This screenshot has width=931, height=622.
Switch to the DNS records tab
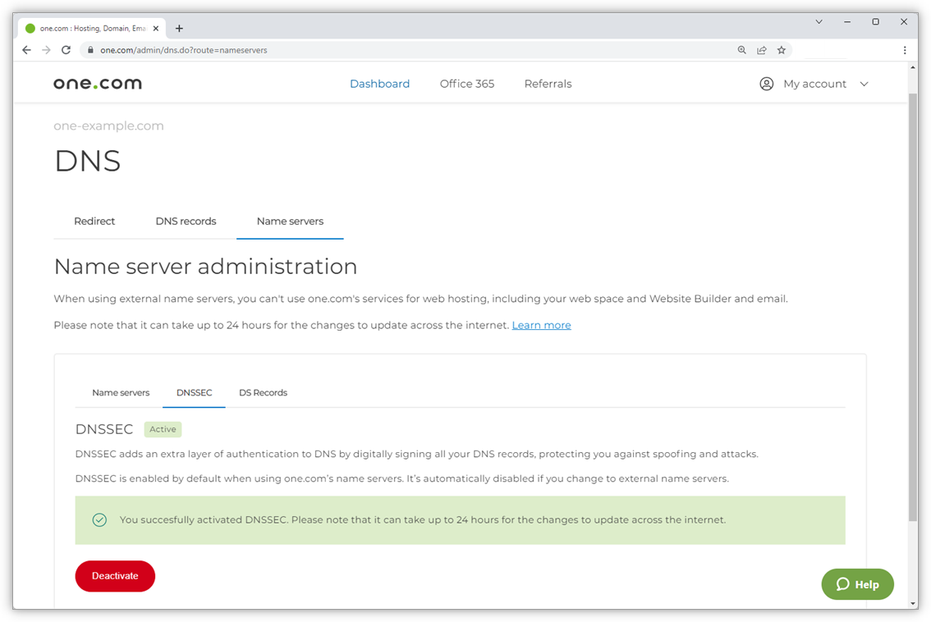(x=186, y=222)
